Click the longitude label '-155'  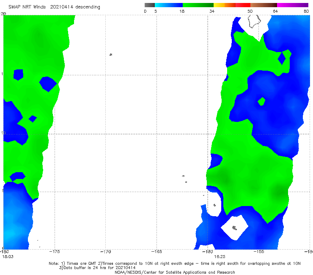pos(259,252)
